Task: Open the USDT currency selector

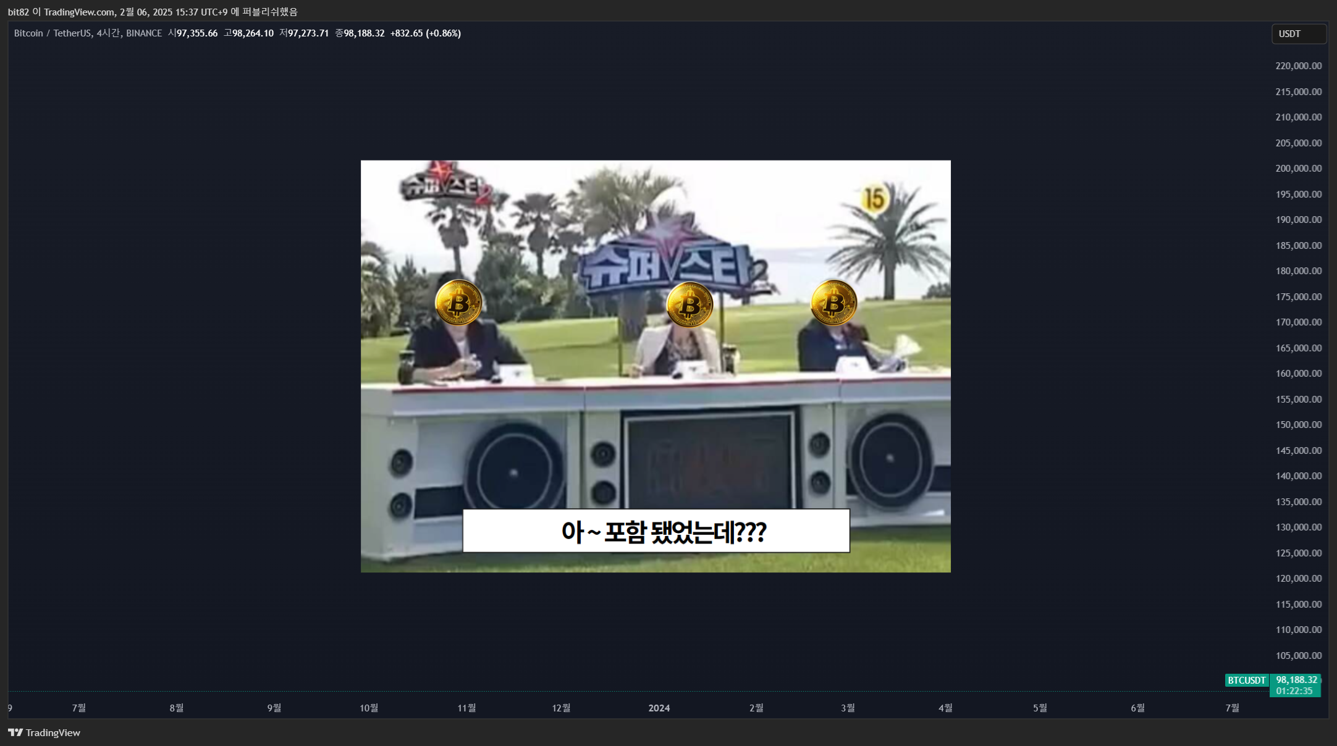Action: coord(1299,34)
